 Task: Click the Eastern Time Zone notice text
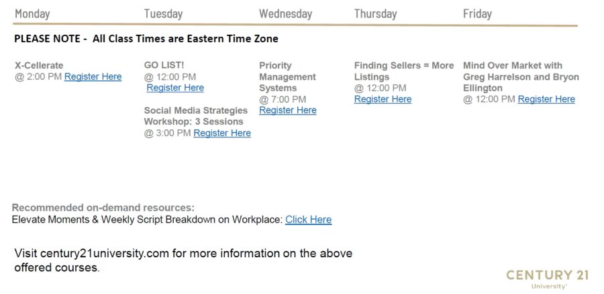click(x=146, y=39)
